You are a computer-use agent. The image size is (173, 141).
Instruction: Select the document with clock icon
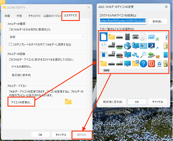point(143,37)
